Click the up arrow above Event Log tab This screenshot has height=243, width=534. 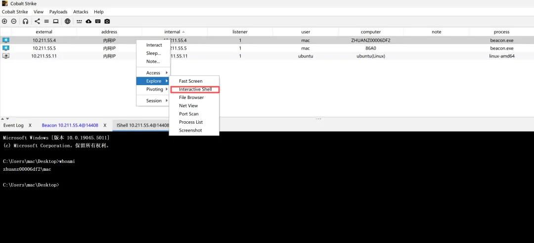(3, 119)
